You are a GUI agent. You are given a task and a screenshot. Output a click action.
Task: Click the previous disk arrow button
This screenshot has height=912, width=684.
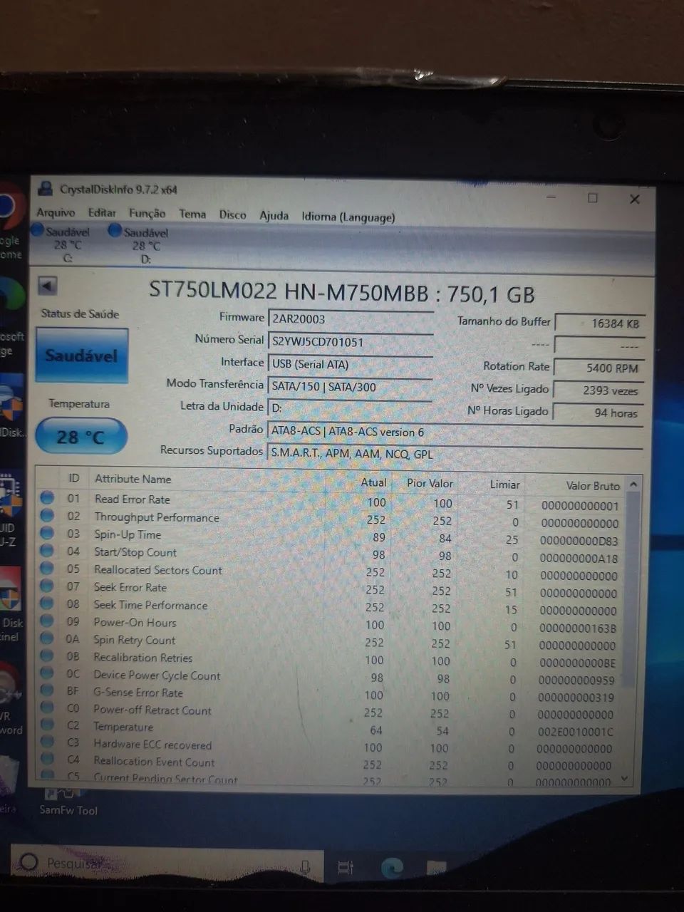47,286
